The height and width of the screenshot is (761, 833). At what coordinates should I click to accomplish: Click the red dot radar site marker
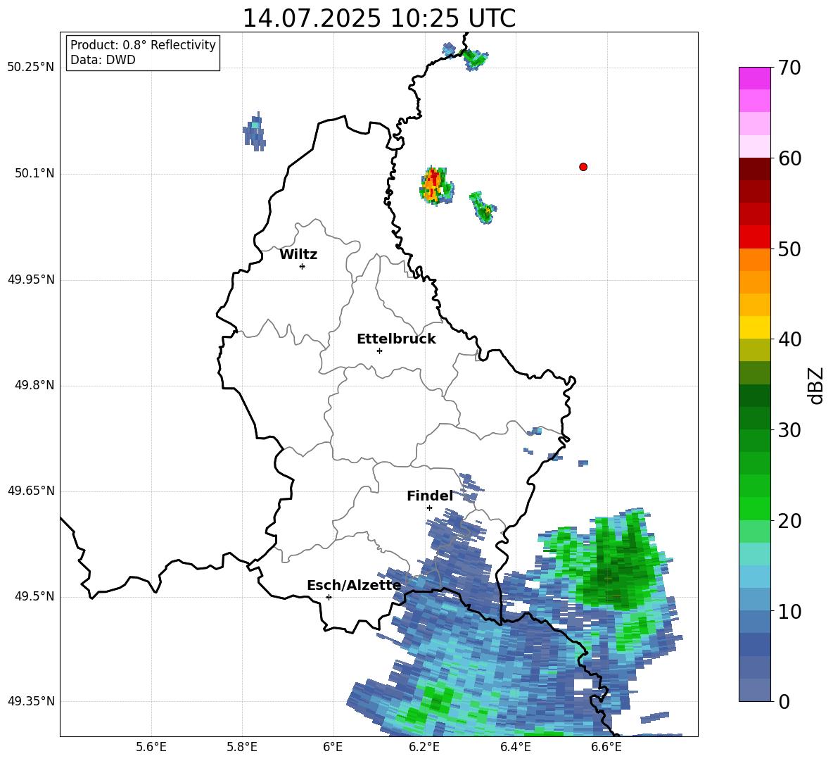coord(583,167)
